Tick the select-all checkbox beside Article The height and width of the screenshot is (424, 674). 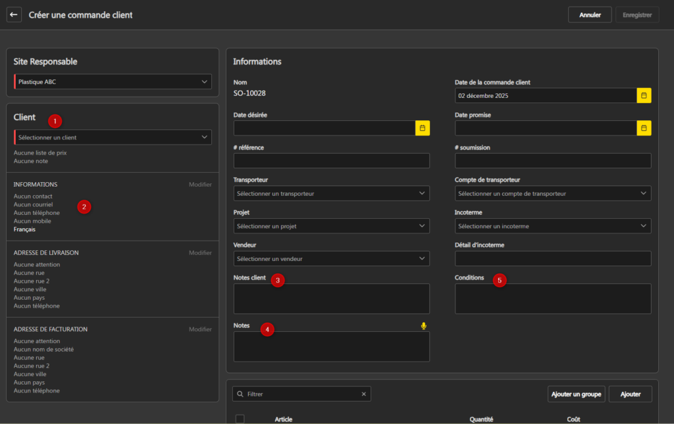[x=240, y=419]
